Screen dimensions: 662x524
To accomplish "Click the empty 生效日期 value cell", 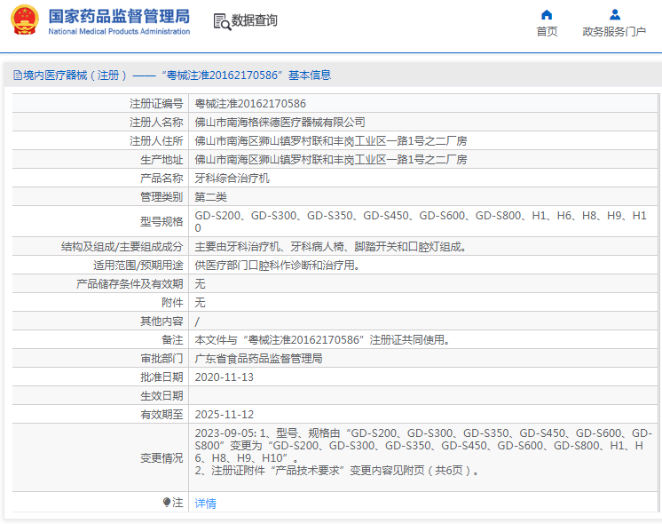I will [423, 396].
